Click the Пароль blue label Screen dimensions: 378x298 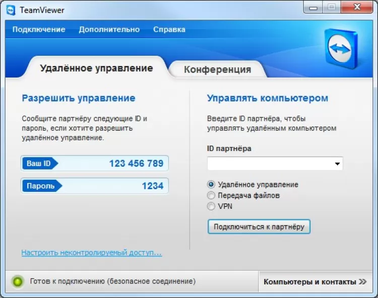tap(42, 186)
